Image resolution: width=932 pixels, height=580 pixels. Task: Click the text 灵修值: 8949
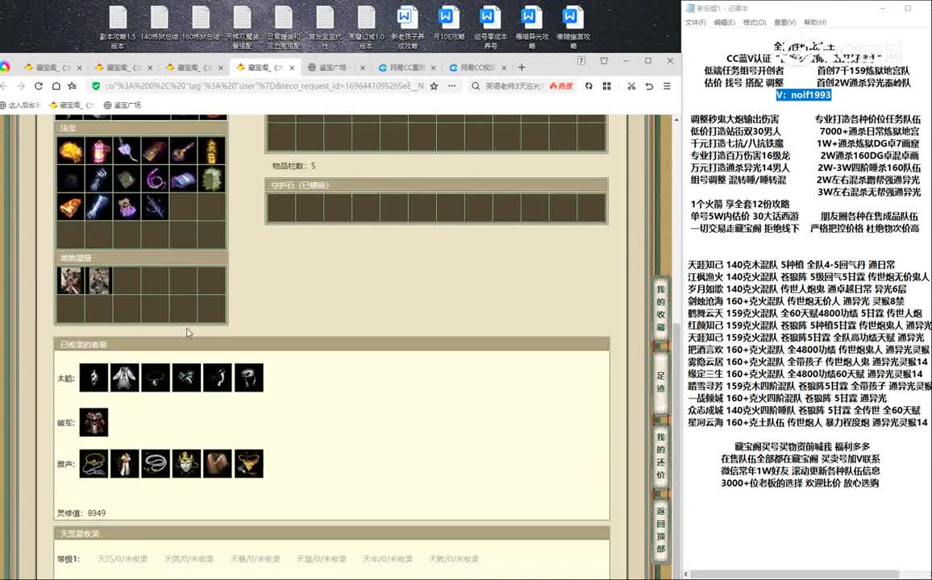coord(81,513)
